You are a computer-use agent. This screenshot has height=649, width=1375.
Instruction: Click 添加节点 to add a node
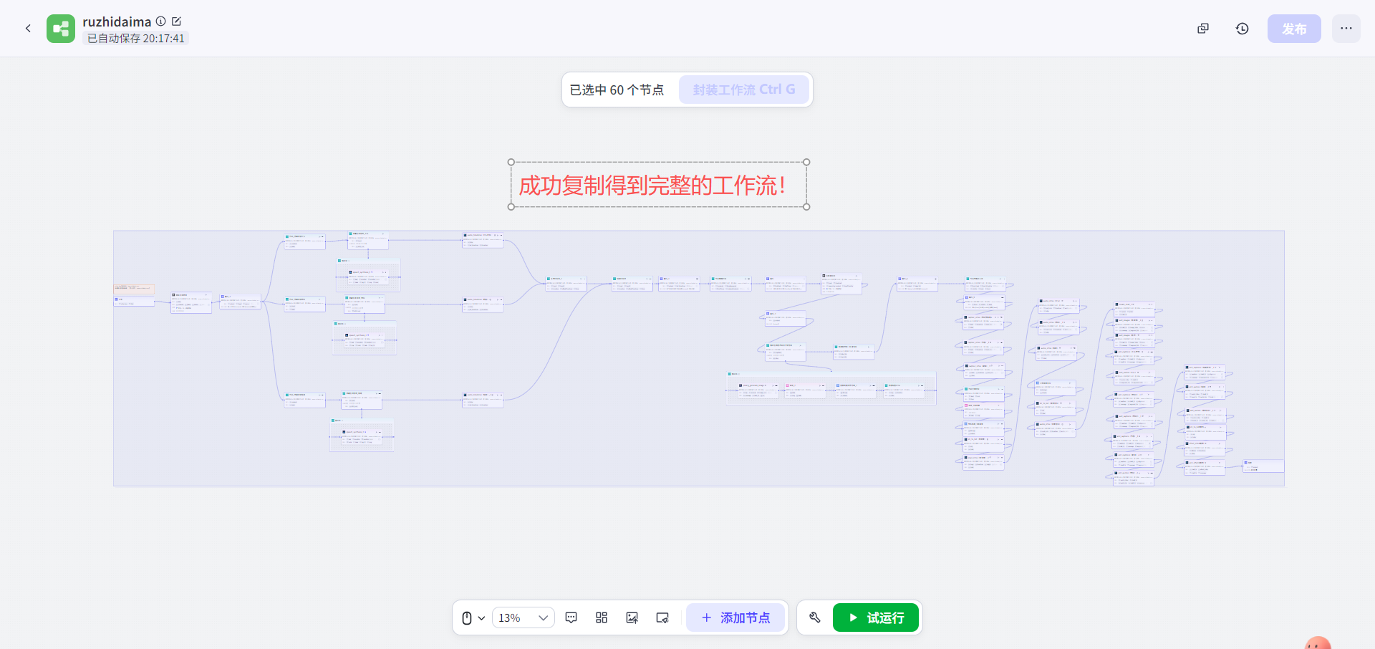coord(735,617)
